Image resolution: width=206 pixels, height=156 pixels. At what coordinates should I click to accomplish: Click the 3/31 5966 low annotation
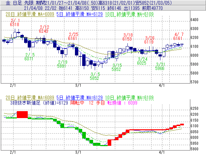(x=160, y=66)
